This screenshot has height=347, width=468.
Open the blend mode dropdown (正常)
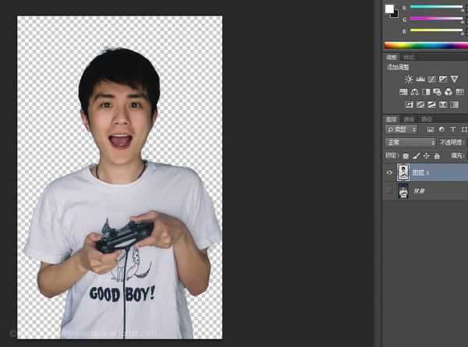(x=410, y=143)
